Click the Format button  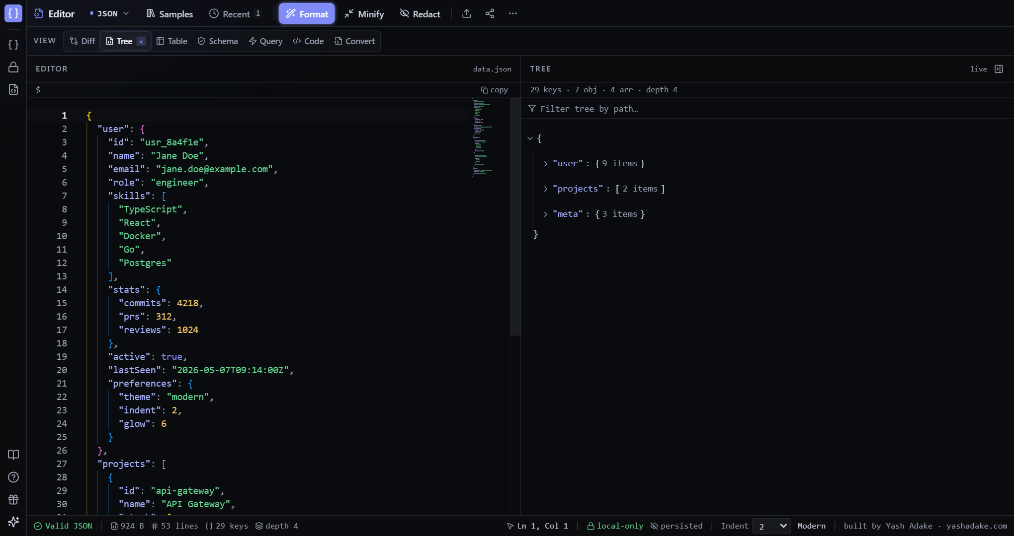[307, 14]
